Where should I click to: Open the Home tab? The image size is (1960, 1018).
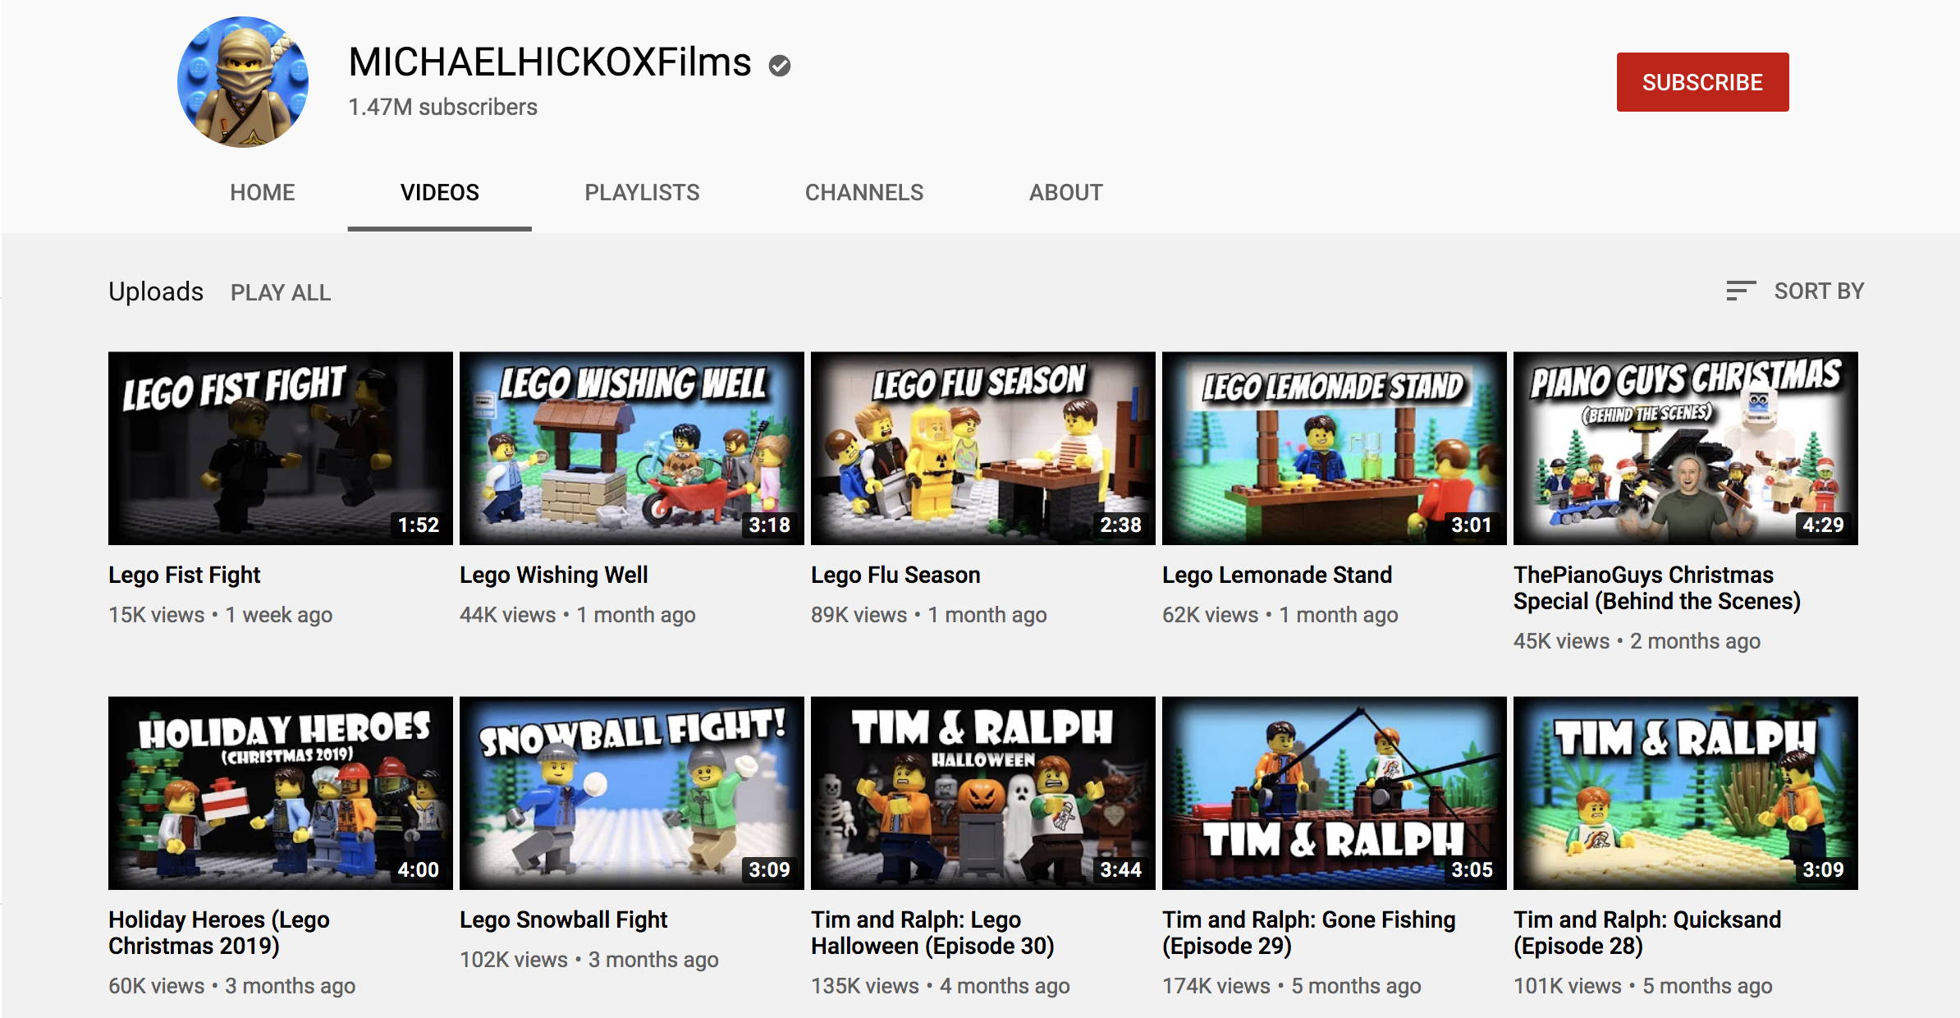[x=262, y=193]
